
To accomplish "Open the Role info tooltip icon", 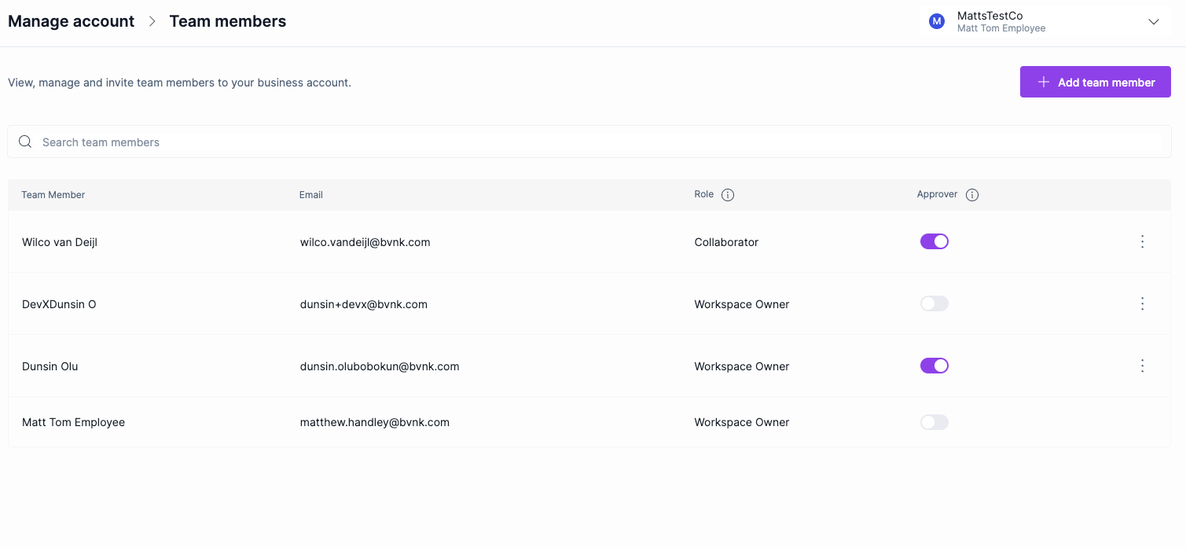I will pyautogui.click(x=727, y=194).
